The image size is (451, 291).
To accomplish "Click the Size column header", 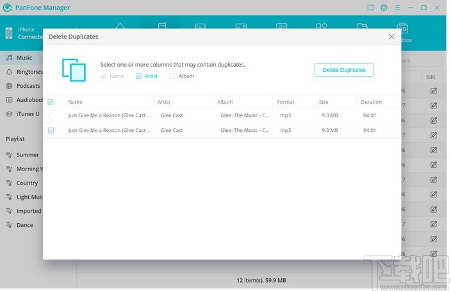I will 324,102.
